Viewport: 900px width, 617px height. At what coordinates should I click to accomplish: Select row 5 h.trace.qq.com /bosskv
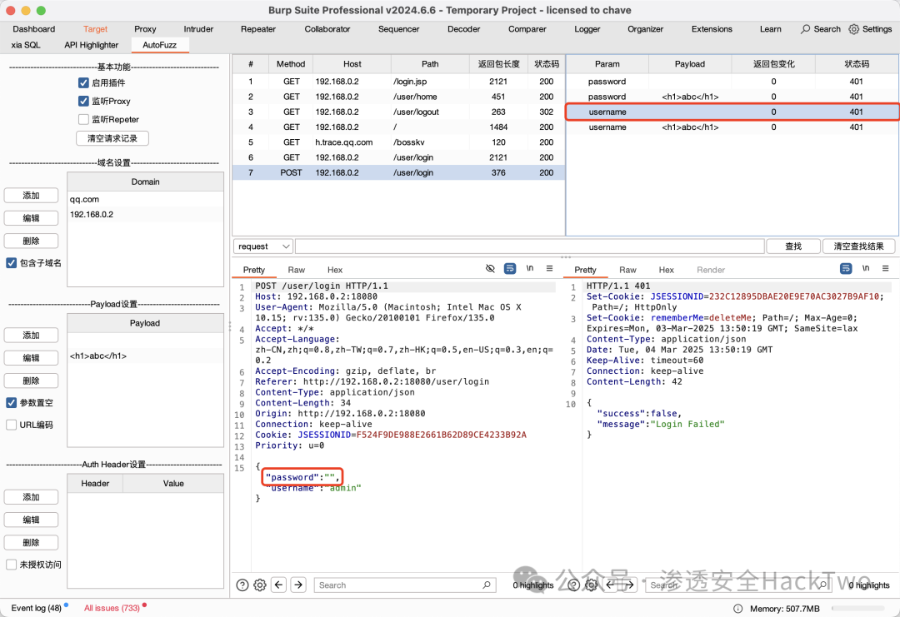coord(398,142)
